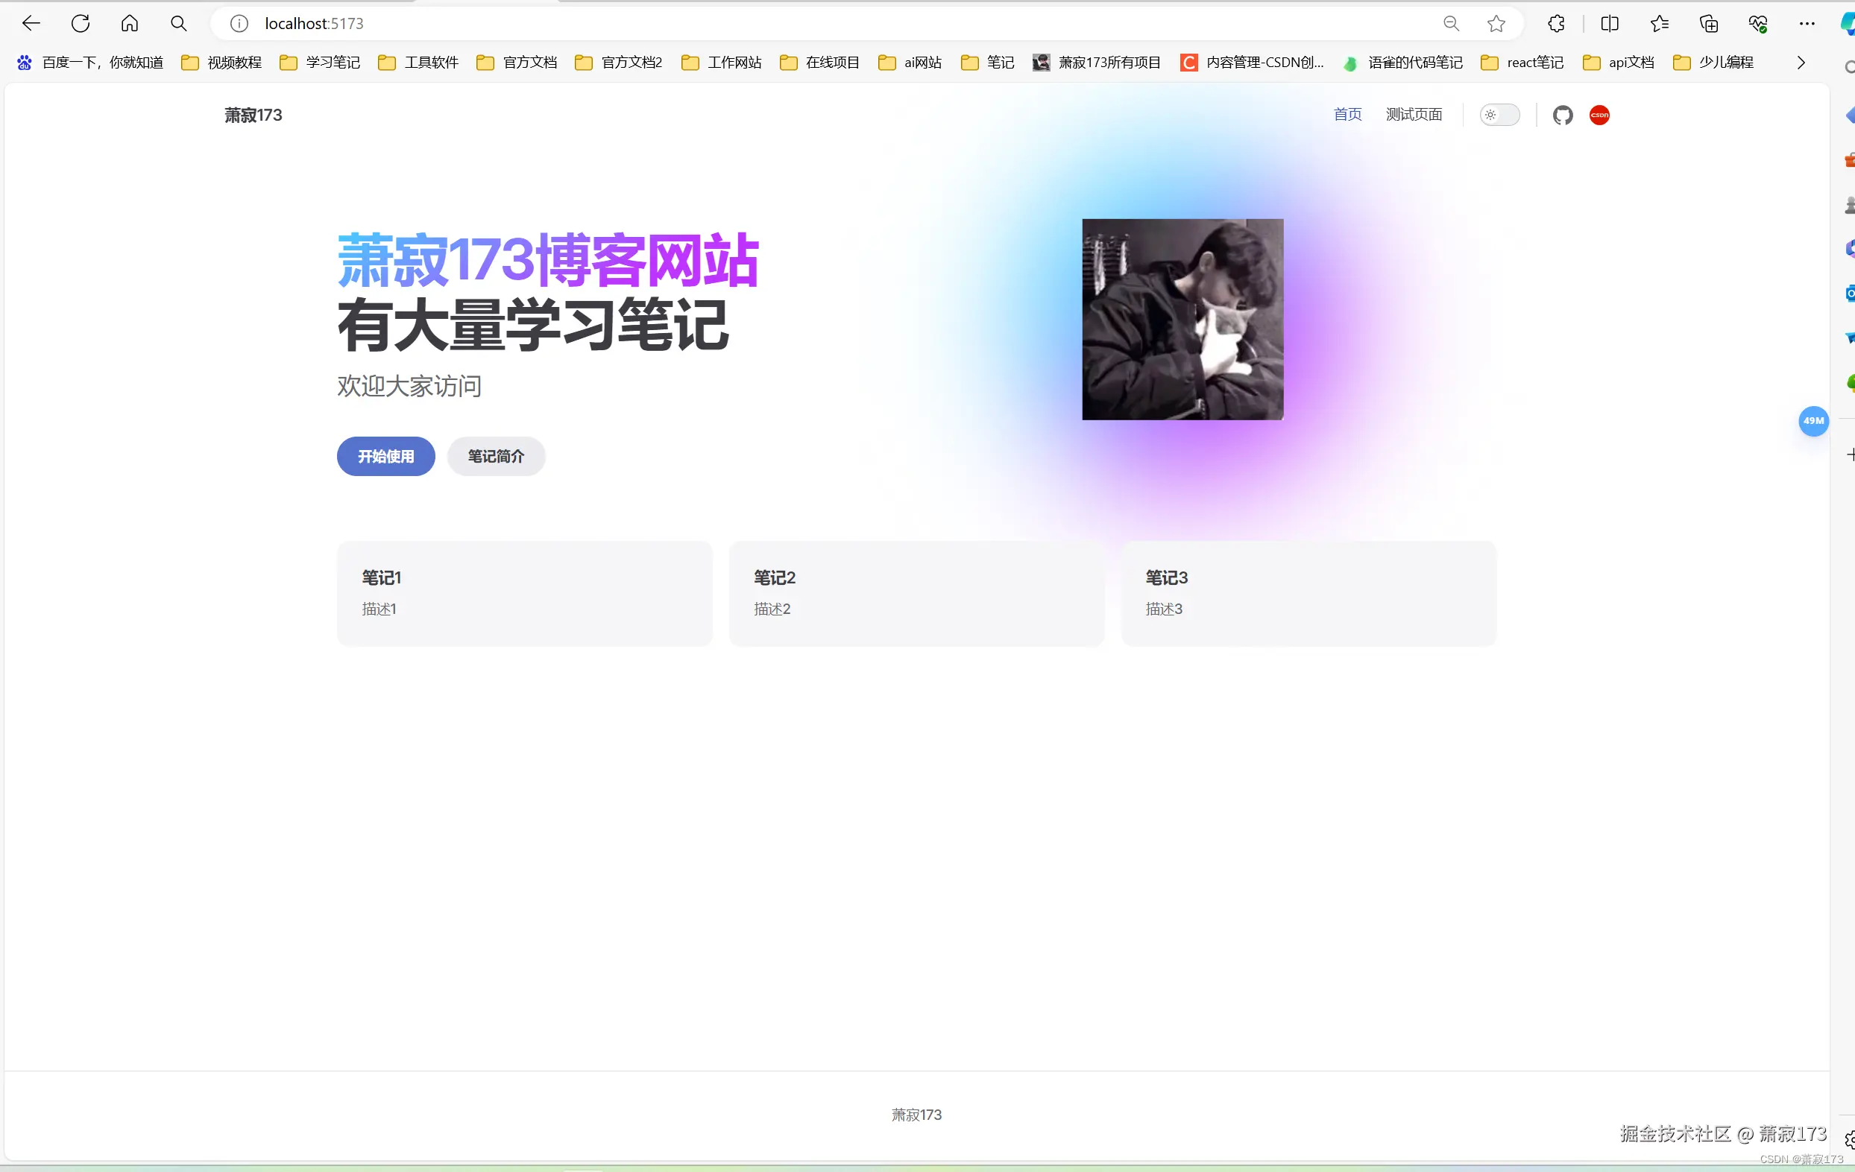Image resolution: width=1855 pixels, height=1172 pixels.
Task: Click the 开始使用 button
Action: tap(385, 456)
